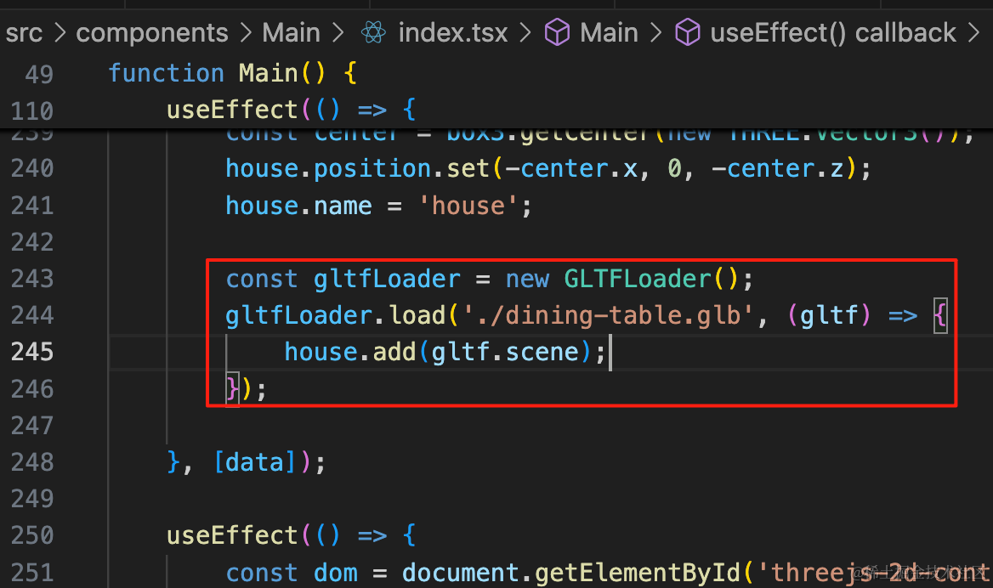Image resolution: width=993 pixels, height=588 pixels.
Task: Open useEffect() callback breadcrumb
Action: (x=833, y=33)
